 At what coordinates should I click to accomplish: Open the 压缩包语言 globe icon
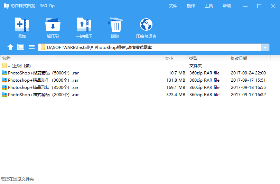[146, 25]
